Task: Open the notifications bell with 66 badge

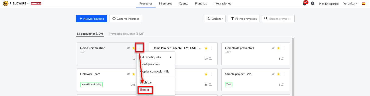Action: coord(305,3)
